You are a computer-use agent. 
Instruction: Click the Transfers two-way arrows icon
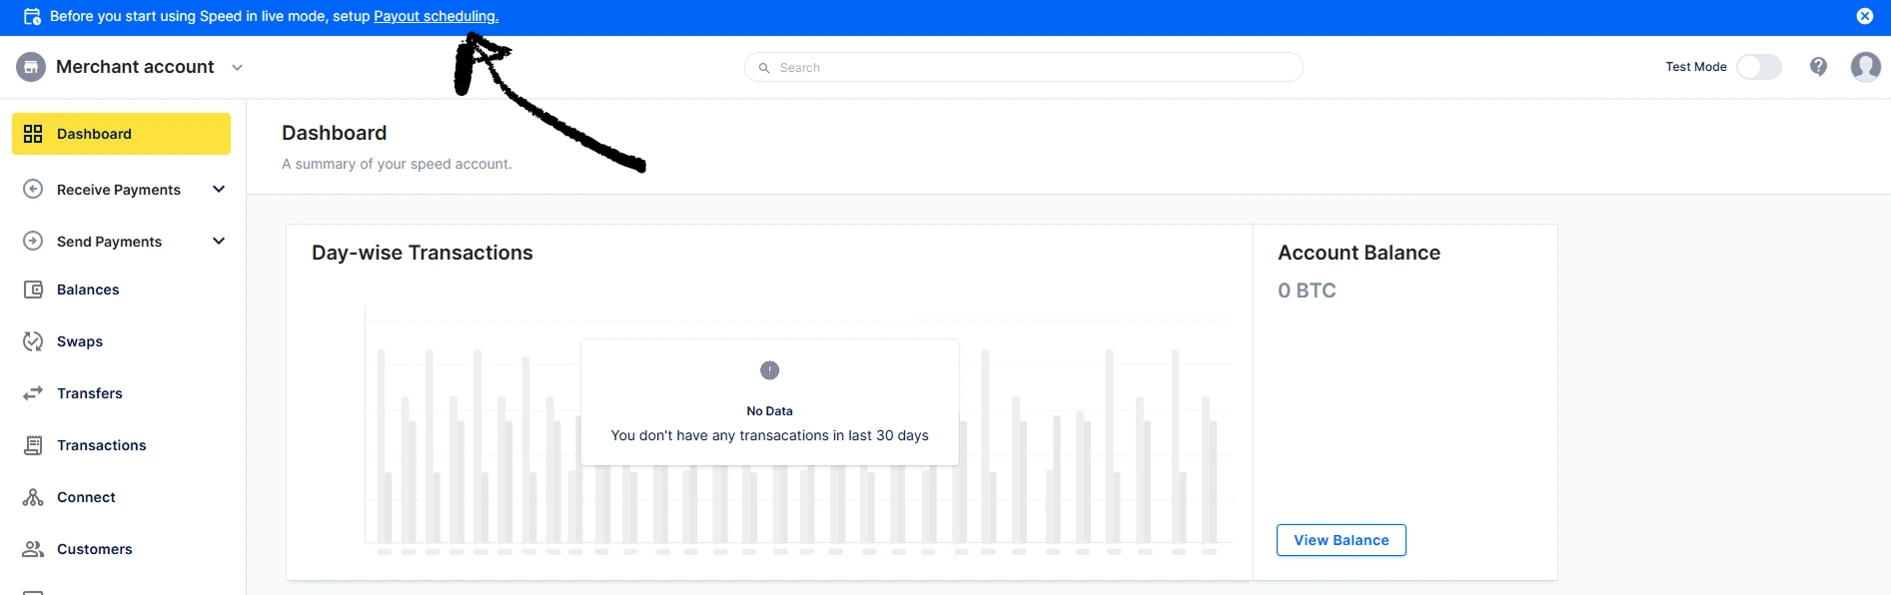33,393
